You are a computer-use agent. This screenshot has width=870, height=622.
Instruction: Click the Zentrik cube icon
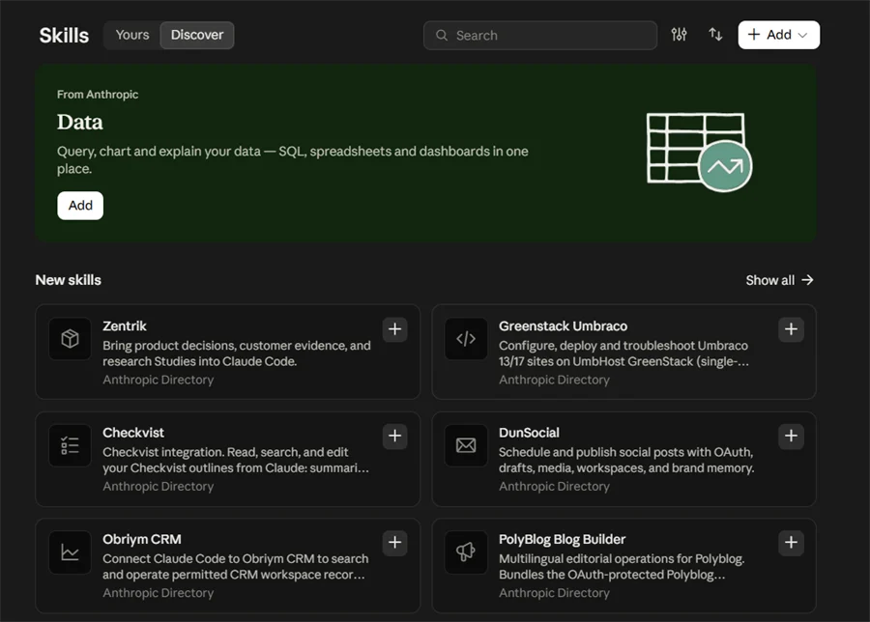coord(70,339)
